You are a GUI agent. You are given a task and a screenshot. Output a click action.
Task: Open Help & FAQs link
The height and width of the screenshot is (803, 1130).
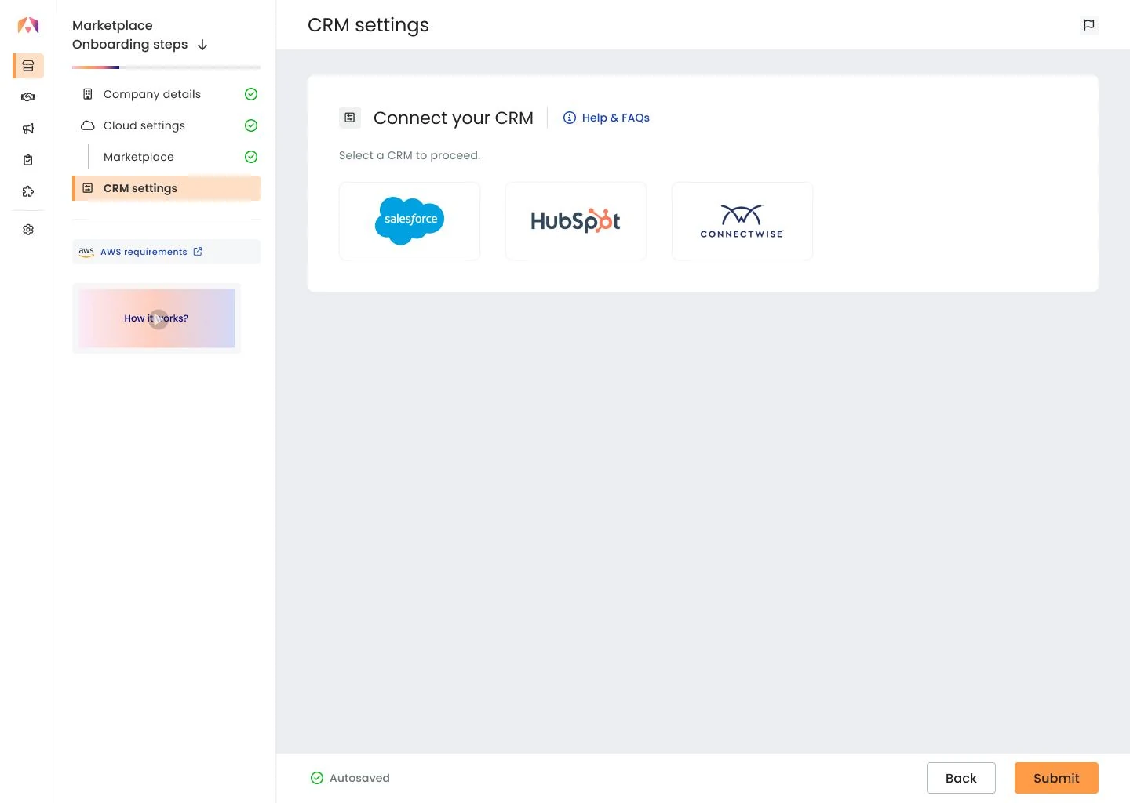pos(607,118)
